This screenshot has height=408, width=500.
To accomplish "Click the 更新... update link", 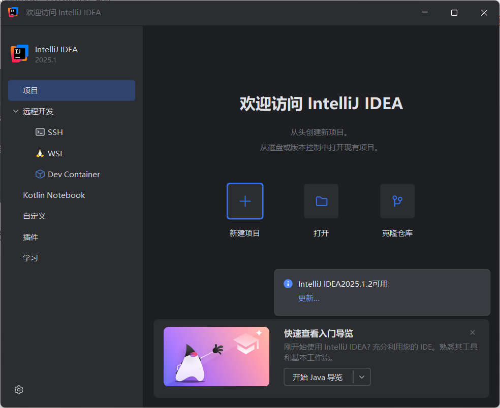I will coord(308,298).
